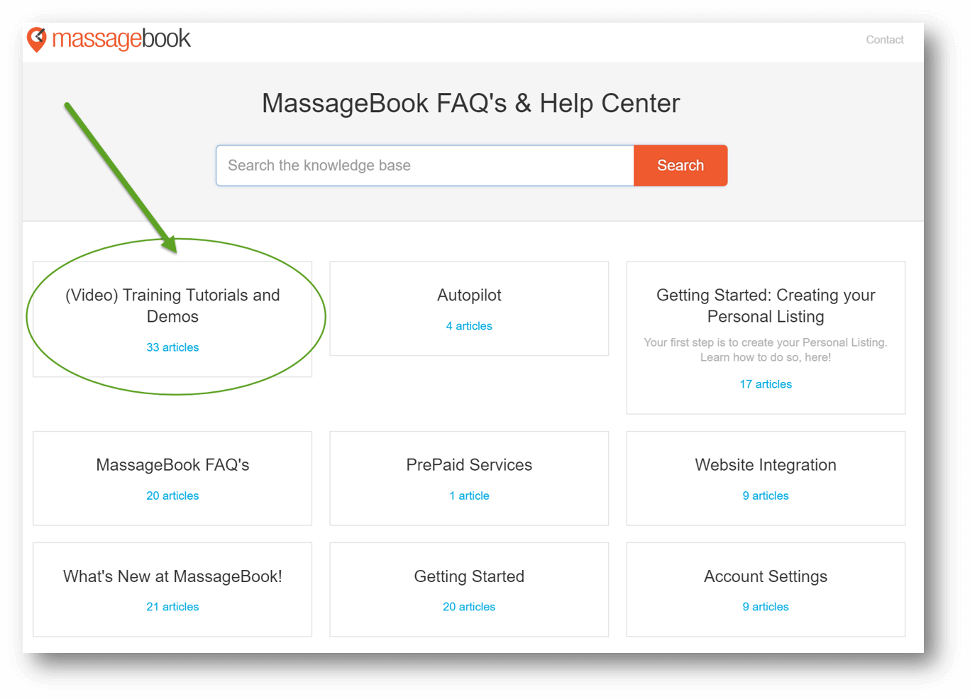Open What's New at MassageBook!
The image size is (970, 699).
tap(172, 576)
